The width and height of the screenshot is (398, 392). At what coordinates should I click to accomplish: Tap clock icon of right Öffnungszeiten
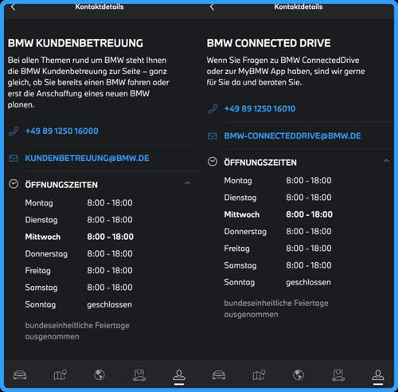coord(213,162)
